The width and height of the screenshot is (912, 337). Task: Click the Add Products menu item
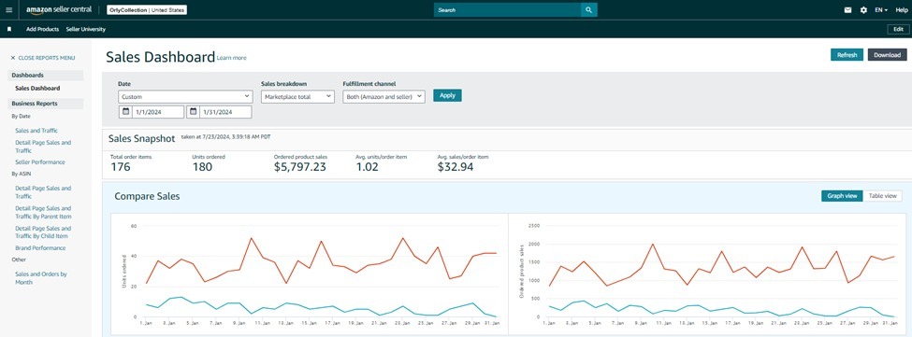pyautogui.click(x=42, y=28)
